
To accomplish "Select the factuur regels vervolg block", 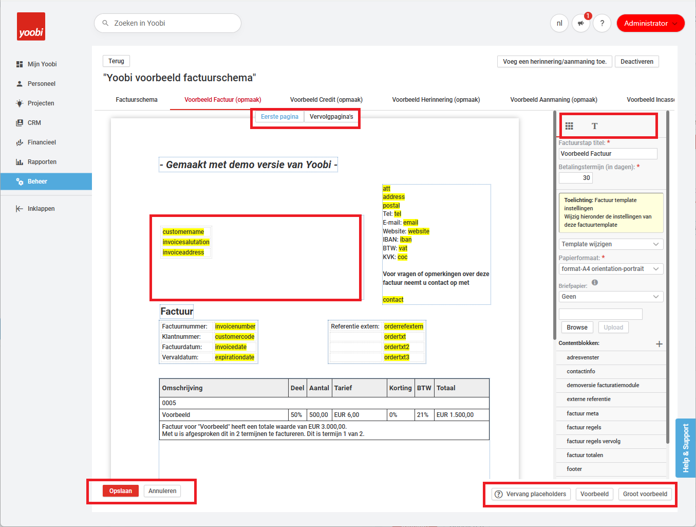I will [x=611, y=442].
